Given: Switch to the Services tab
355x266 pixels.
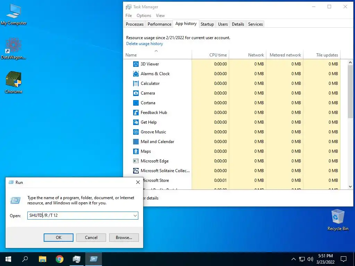Looking at the screenshot, I should [256, 24].
